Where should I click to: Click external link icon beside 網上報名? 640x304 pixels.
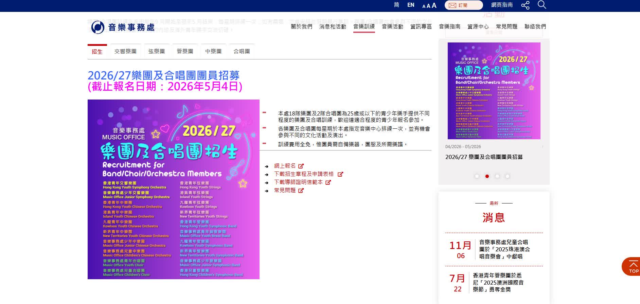[301, 166]
